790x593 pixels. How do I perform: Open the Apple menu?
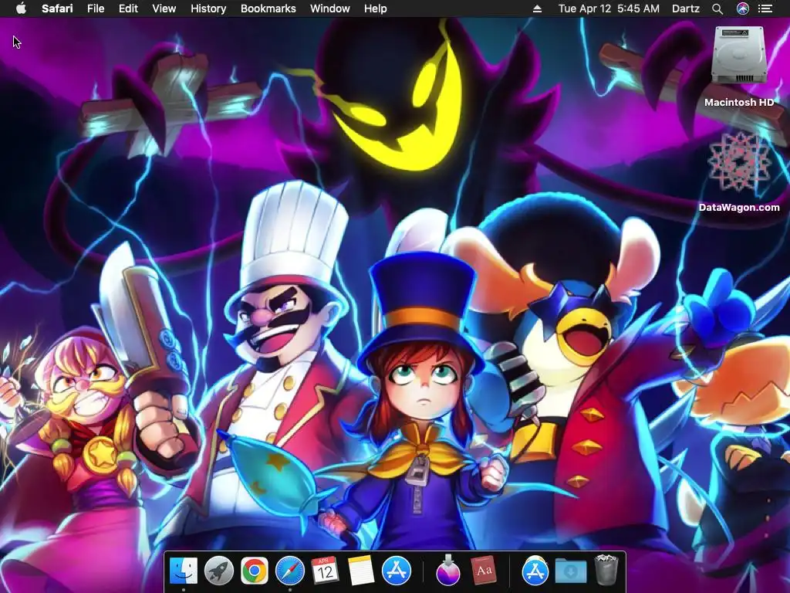coord(21,8)
